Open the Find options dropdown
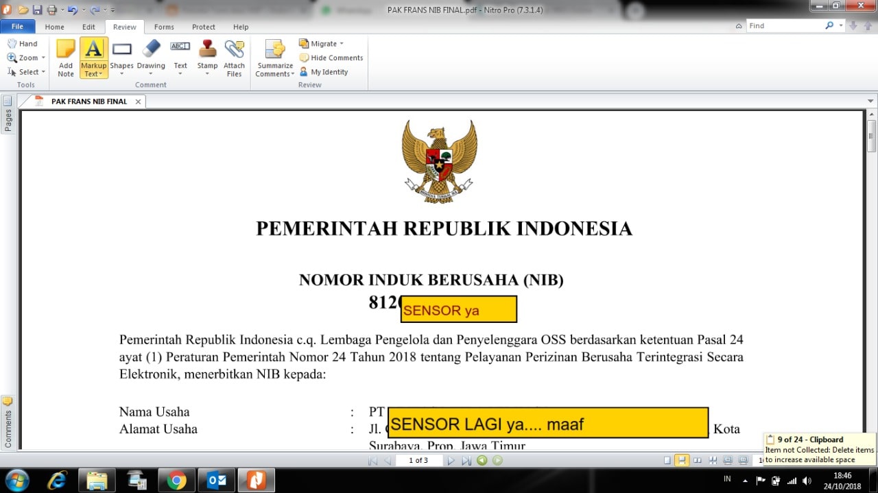This screenshot has width=878, height=493. pos(840,25)
